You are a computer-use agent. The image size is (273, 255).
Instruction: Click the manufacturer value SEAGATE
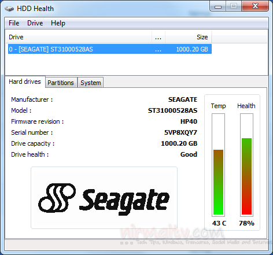(x=183, y=99)
